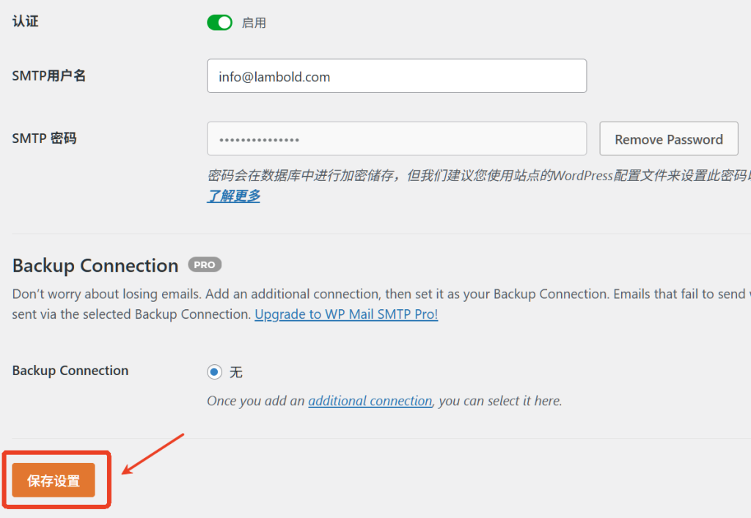Image resolution: width=751 pixels, height=518 pixels.
Task: Click the SMTP用户名 field label
Action: coord(49,75)
